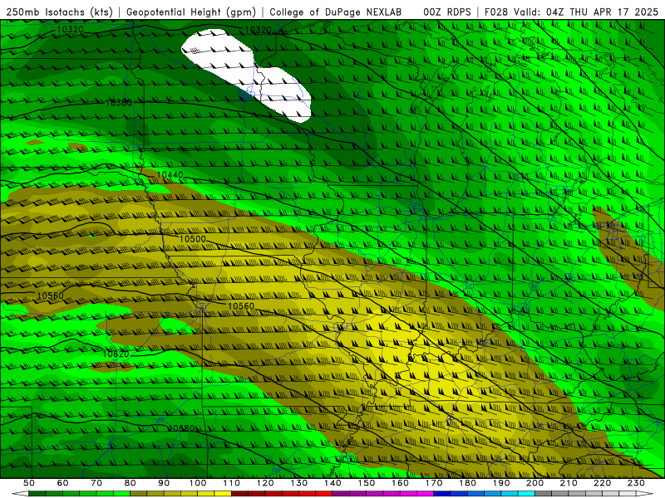
Task: Click the 130 value on the color scale
Action: point(299,483)
